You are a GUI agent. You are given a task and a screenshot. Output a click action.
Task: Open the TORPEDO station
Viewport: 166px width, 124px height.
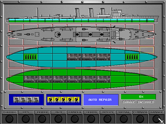pos(9,117)
